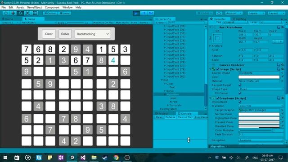Open the Backtracking algorithm dropdown
The image size is (288, 162).
pos(93,34)
